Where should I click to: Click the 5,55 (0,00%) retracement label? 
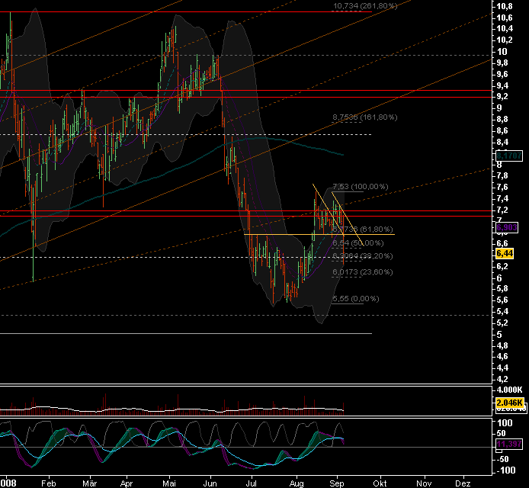click(x=356, y=298)
